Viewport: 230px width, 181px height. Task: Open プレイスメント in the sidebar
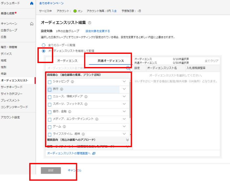click(10, 100)
